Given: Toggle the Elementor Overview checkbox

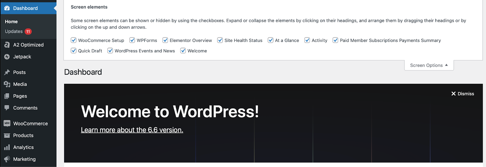Looking at the screenshot, I should [165, 40].
